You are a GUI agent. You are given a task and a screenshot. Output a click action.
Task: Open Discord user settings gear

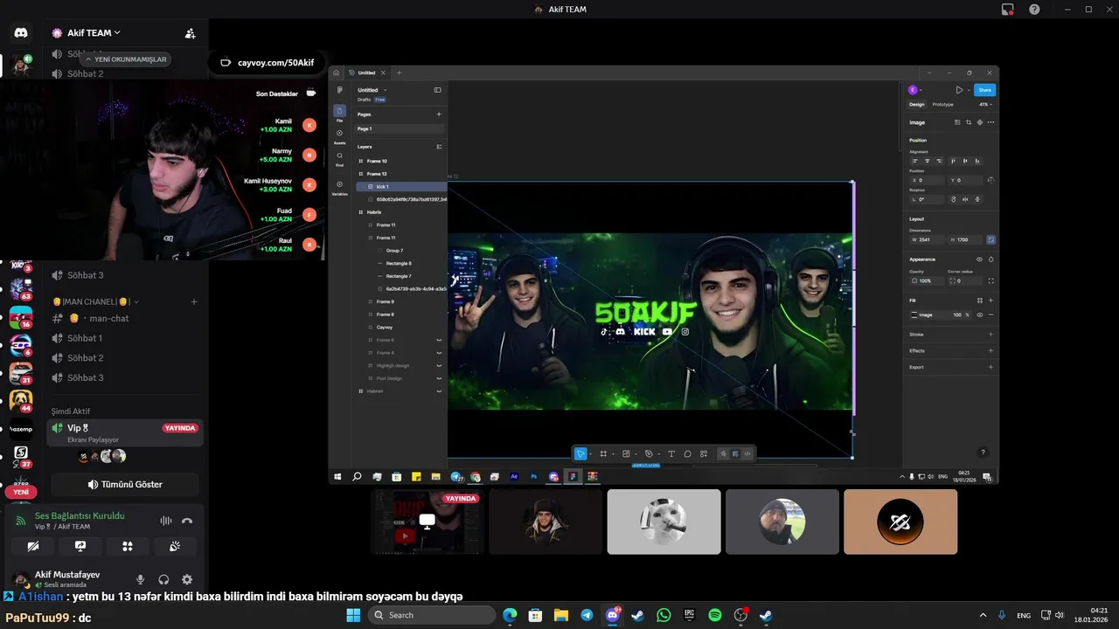(187, 579)
